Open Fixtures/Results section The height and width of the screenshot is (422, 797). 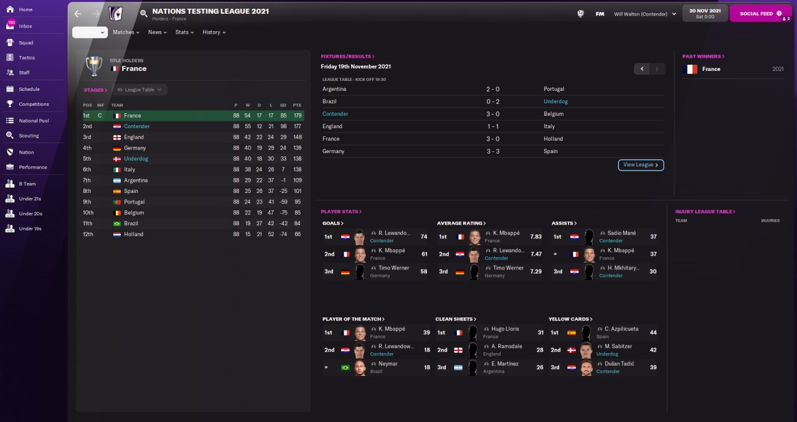pyautogui.click(x=348, y=57)
